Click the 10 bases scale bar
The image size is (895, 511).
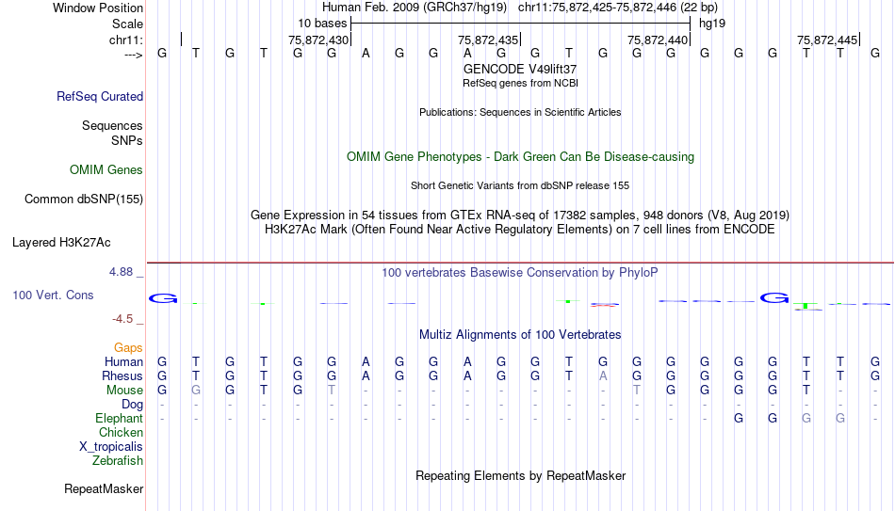pos(521,24)
